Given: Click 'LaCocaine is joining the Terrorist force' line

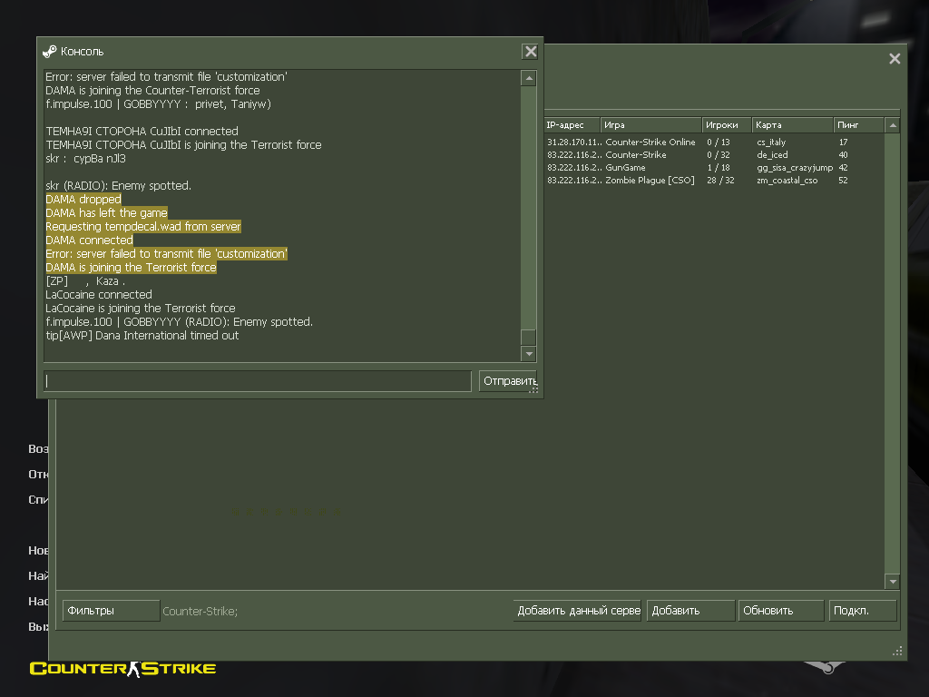Looking at the screenshot, I should coord(141,309).
